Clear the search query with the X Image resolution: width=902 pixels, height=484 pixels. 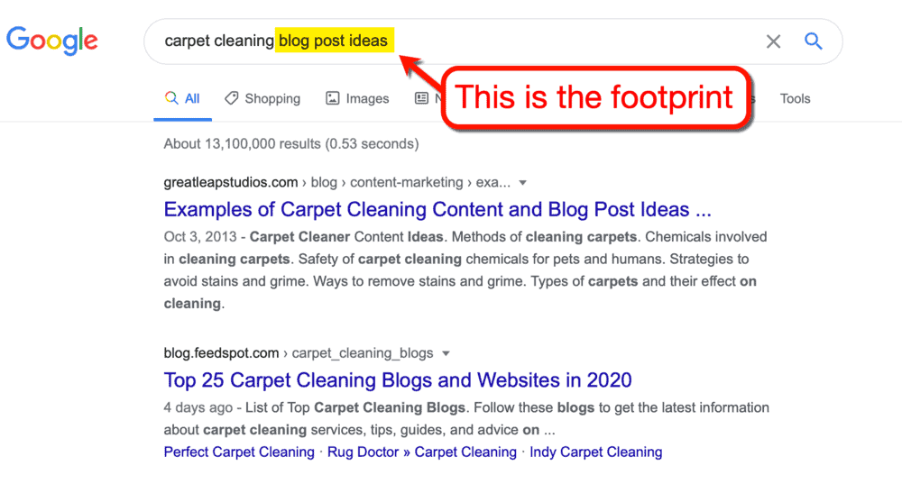(x=773, y=41)
